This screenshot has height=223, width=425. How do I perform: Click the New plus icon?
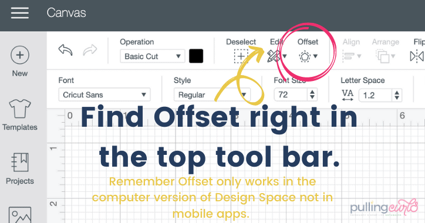click(x=20, y=55)
